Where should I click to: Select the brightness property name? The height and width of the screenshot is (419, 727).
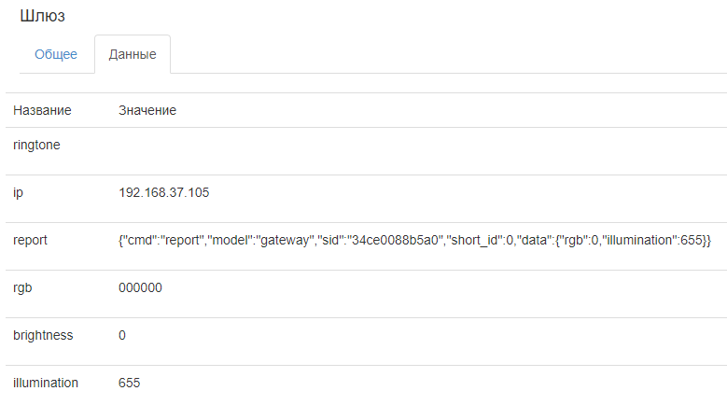coord(43,335)
